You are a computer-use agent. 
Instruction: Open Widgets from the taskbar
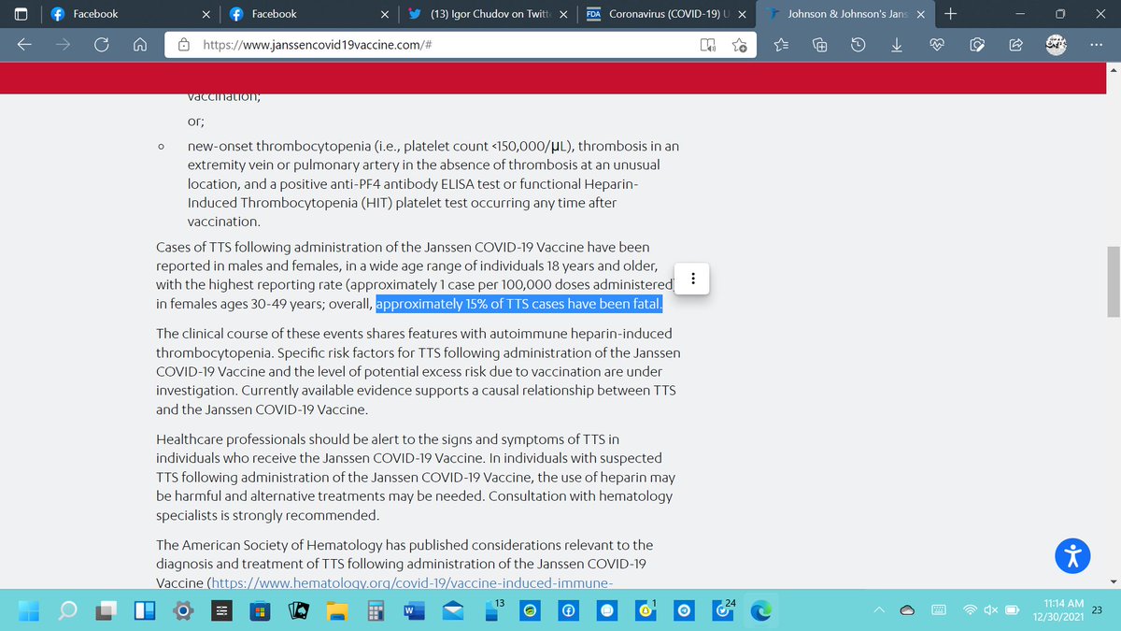(x=145, y=610)
